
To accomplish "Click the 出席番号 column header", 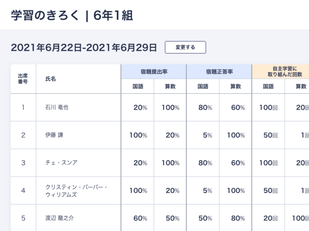I will click(x=23, y=79).
